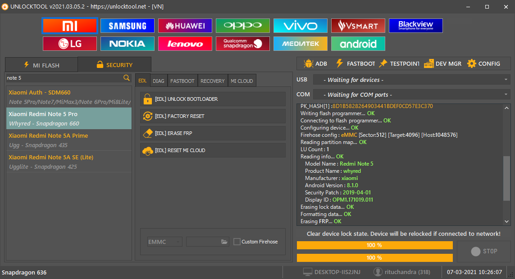Click the 'rituchandra (318)' user text

[407, 272]
